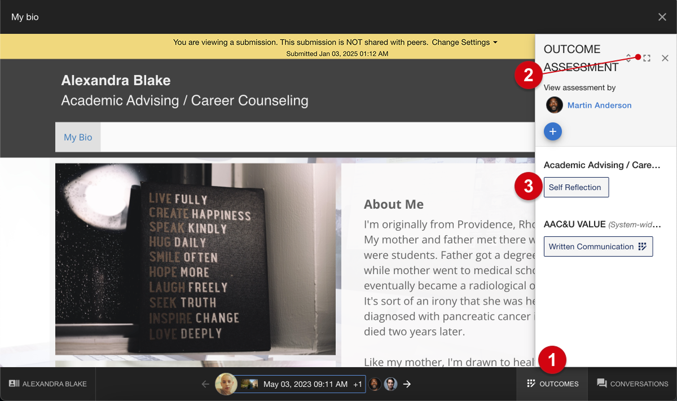The image size is (677, 401).
Task: Close the My bio viewer window
Action: click(x=662, y=17)
